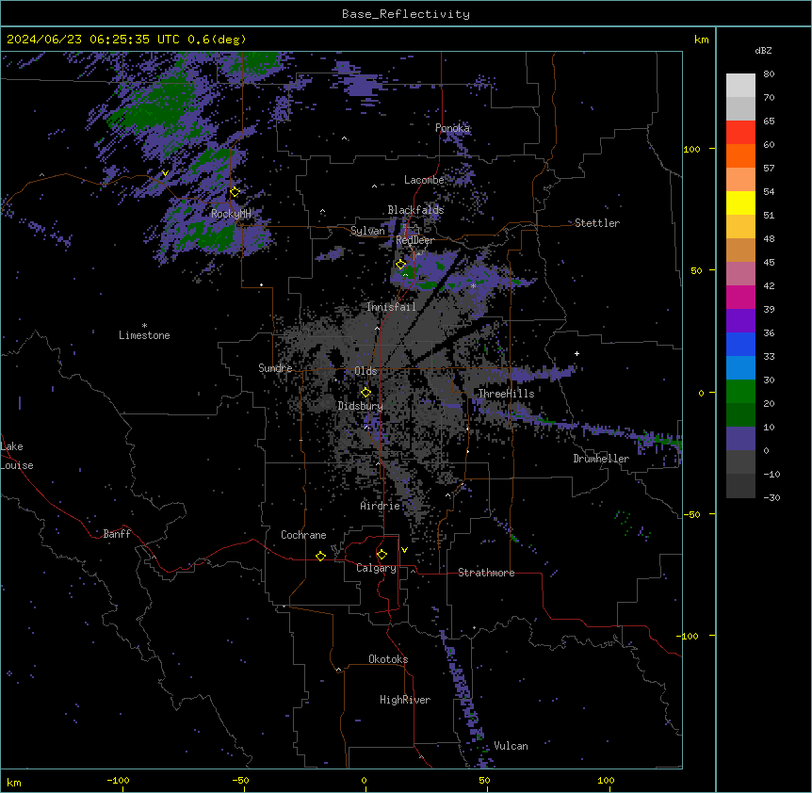Image resolution: width=812 pixels, height=793 pixels.
Task: Select the violet purple swatch in legend
Action: click(740, 321)
